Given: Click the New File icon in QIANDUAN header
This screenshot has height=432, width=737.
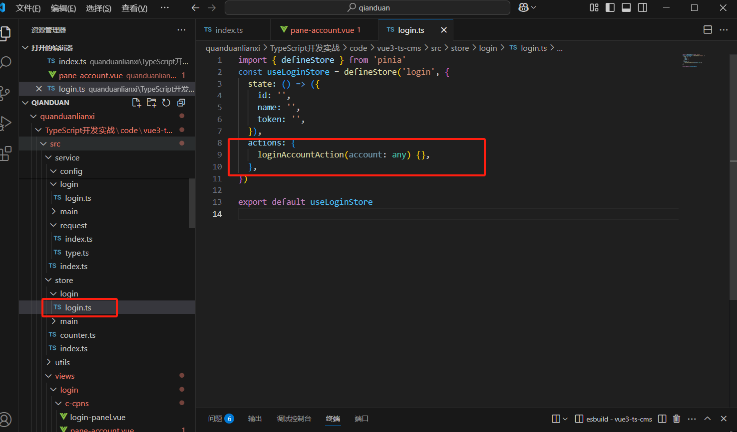Looking at the screenshot, I should [x=136, y=103].
